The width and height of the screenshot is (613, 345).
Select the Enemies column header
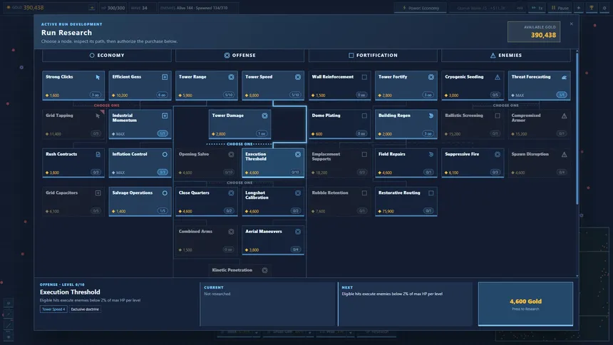click(506, 56)
